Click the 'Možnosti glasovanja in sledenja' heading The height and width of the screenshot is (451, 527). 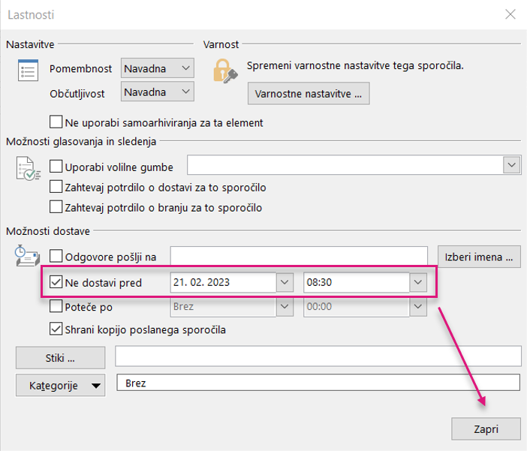(81, 142)
